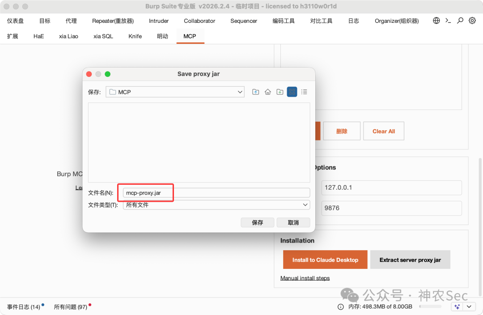Jump to home folder icon
The width and height of the screenshot is (483, 315).
pyautogui.click(x=268, y=92)
